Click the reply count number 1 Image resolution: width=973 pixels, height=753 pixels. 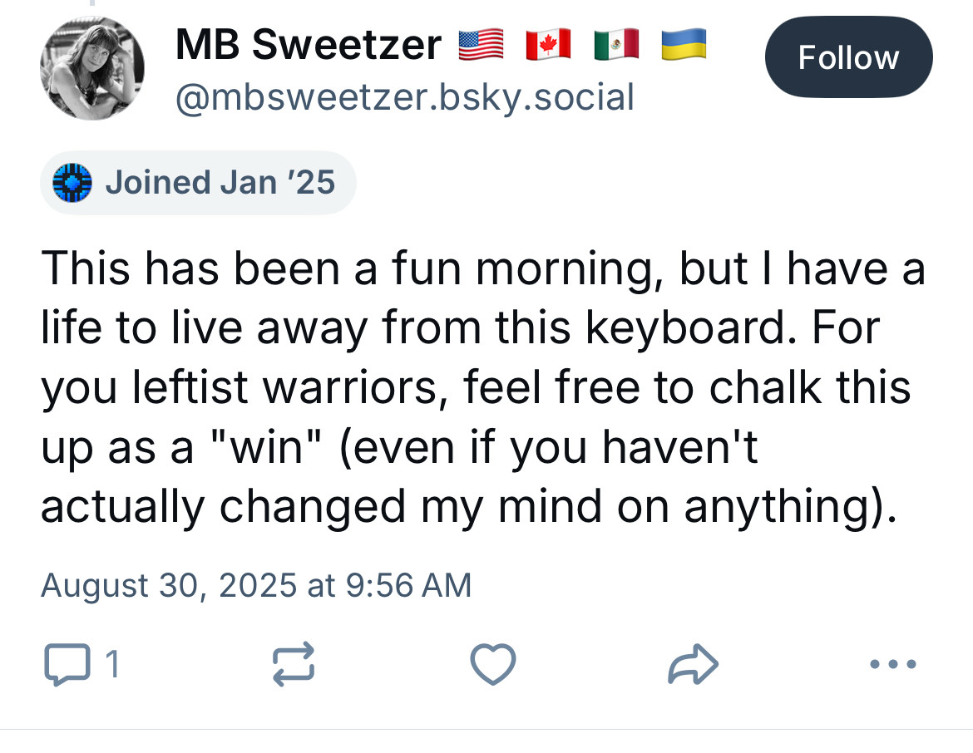(112, 664)
